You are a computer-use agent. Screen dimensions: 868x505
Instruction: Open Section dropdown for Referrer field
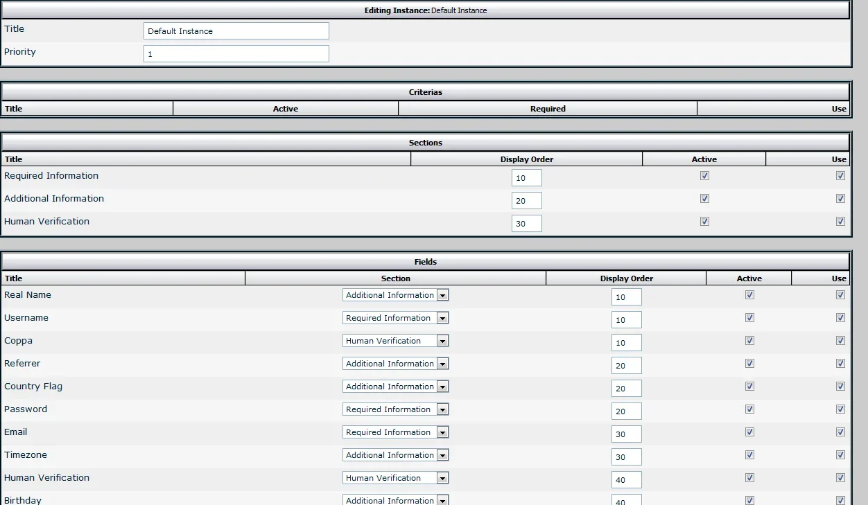396,364
